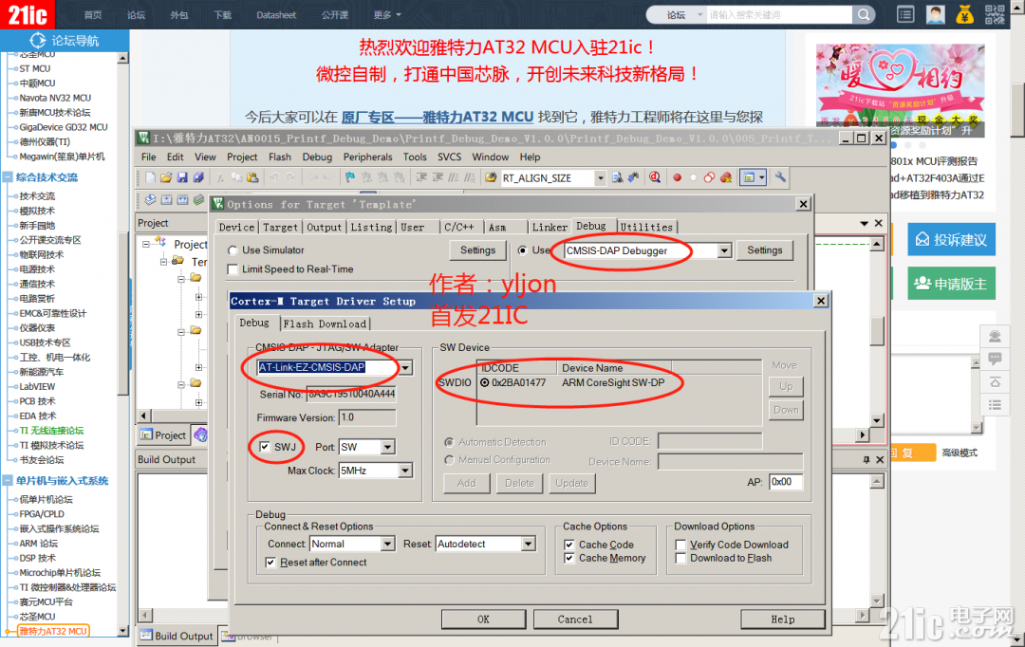This screenshot has width=1025, height=647.
Task: Toggle the blue bookmark flag icon
Action: pos(350,177)
